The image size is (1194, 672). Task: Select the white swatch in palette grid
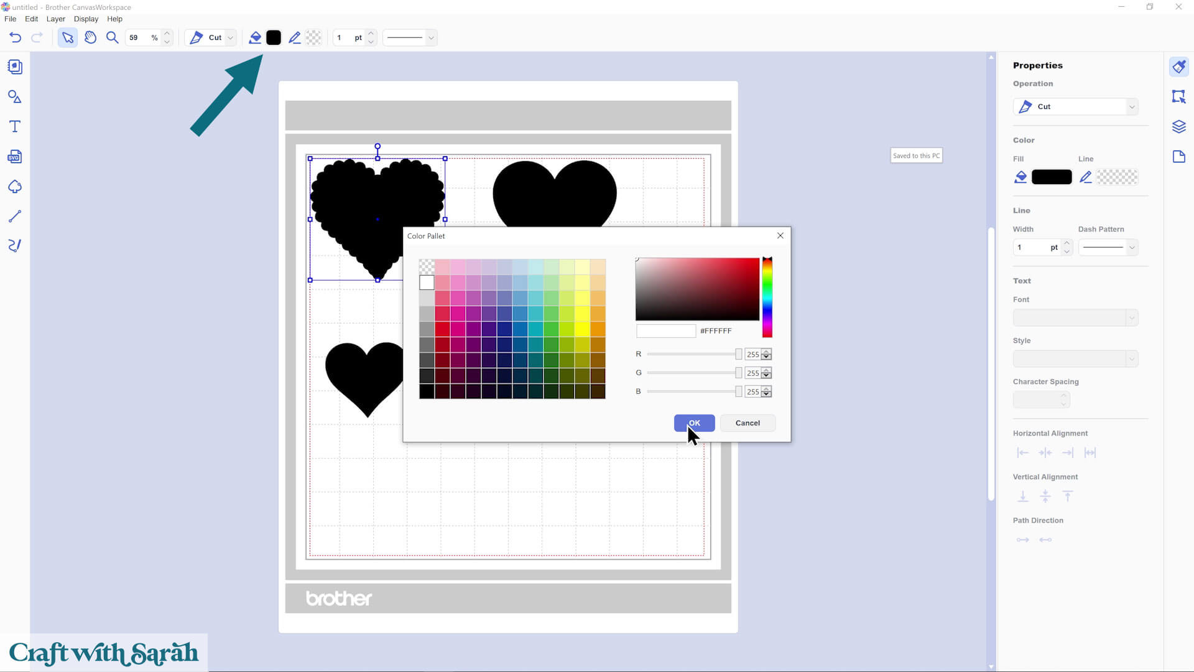tap(427, 282)
